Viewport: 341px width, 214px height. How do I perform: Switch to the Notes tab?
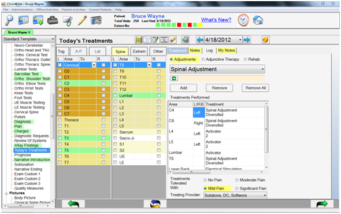tap(195, 50)
